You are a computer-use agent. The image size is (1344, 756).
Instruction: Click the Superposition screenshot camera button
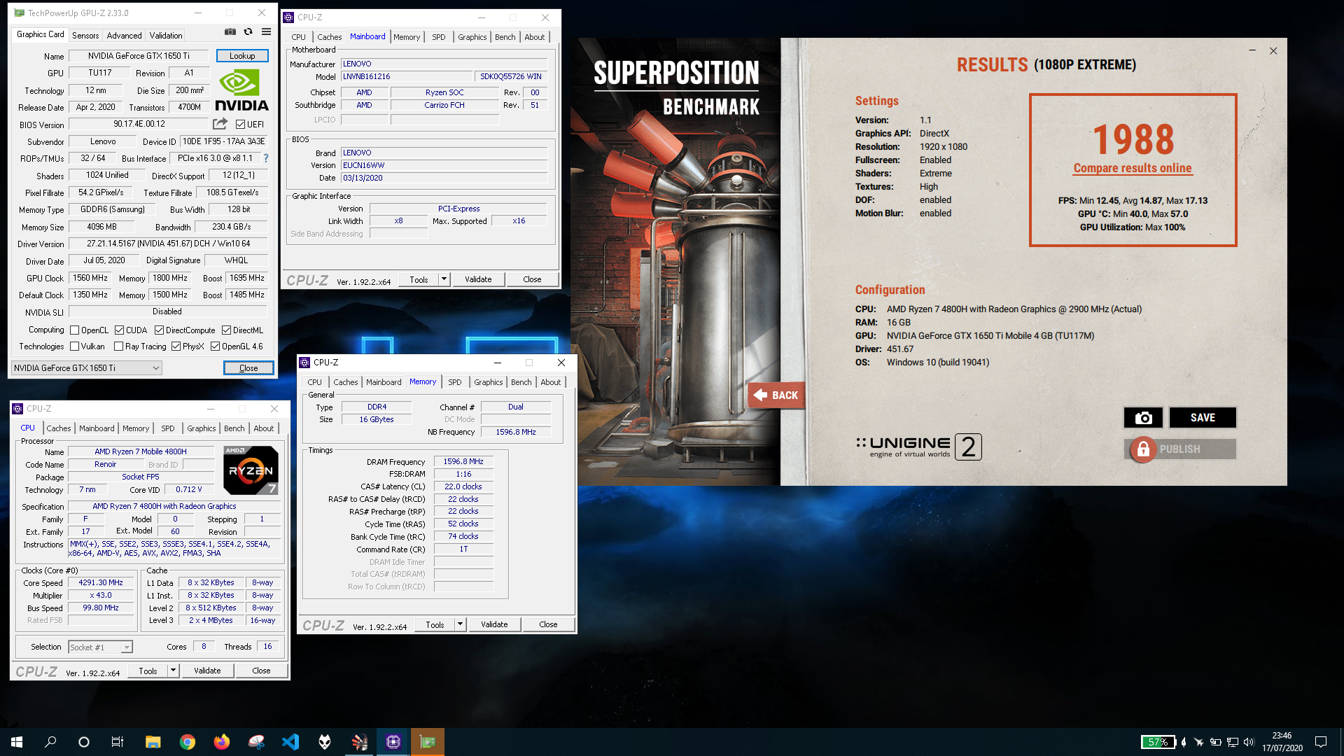pyautogui.click(x=1143, y=417)
